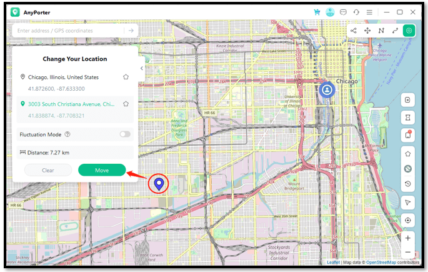Click the recenter location target icon
This screenshot has height=272, width=428.
click(408, 220)
